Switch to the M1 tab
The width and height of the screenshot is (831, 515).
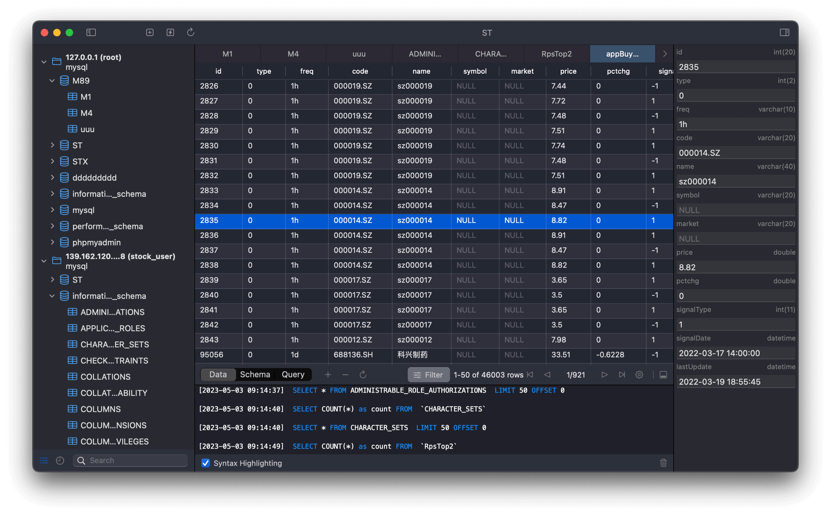228,54
